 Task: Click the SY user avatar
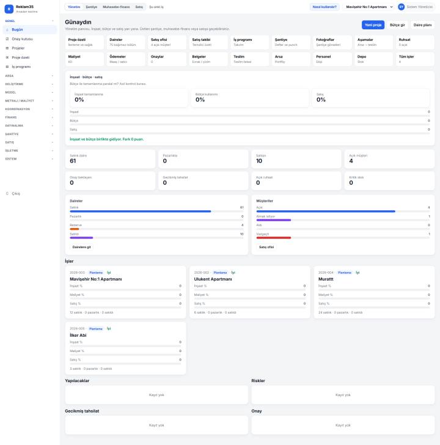(x=401, y=7)
